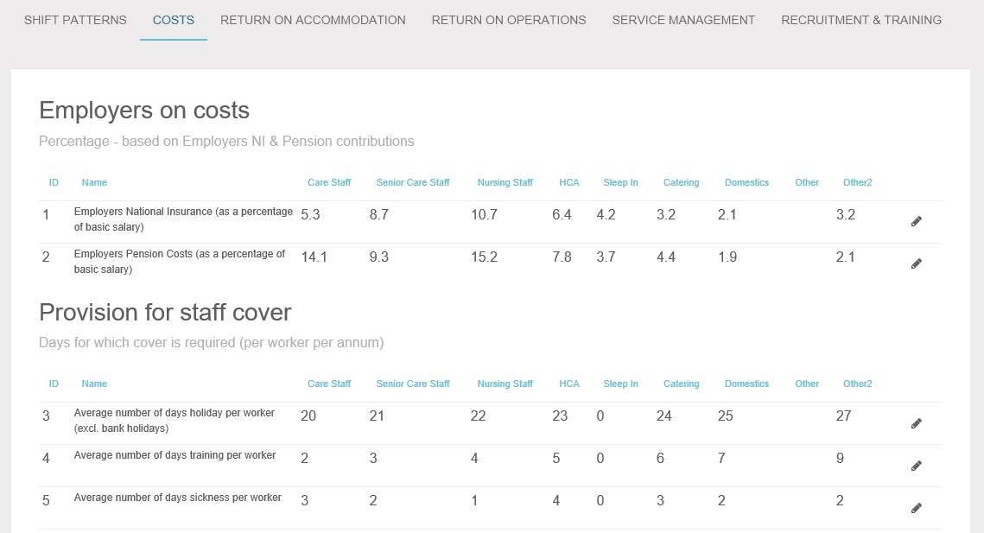Screen dimensions: 984x533
Task: Edit the Employers Pension Costs row pencil icon
Action: tap(917, 263)
